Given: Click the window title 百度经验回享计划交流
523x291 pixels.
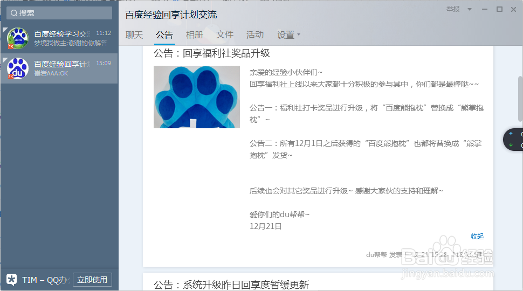Looking at the screenshot, I should point(171,15).
